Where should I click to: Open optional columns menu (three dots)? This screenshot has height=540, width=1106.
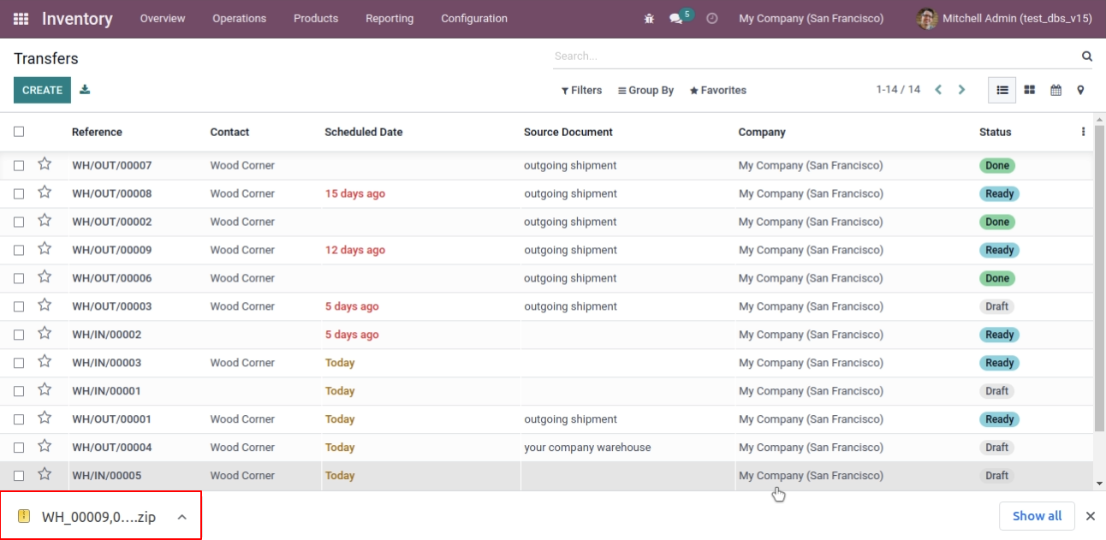1083,132
